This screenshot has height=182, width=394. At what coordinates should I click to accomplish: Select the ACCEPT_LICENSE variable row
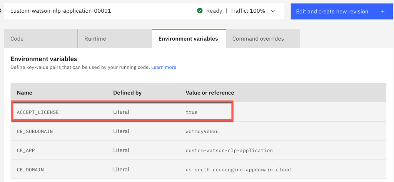click(x=122, y=112)
